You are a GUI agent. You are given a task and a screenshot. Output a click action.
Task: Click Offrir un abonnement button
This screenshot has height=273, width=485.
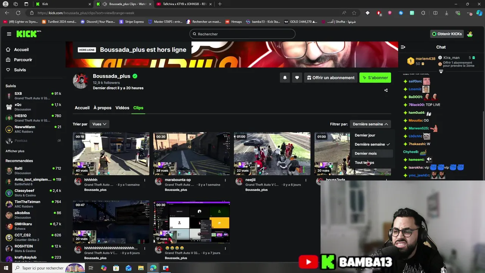point(331,78)
